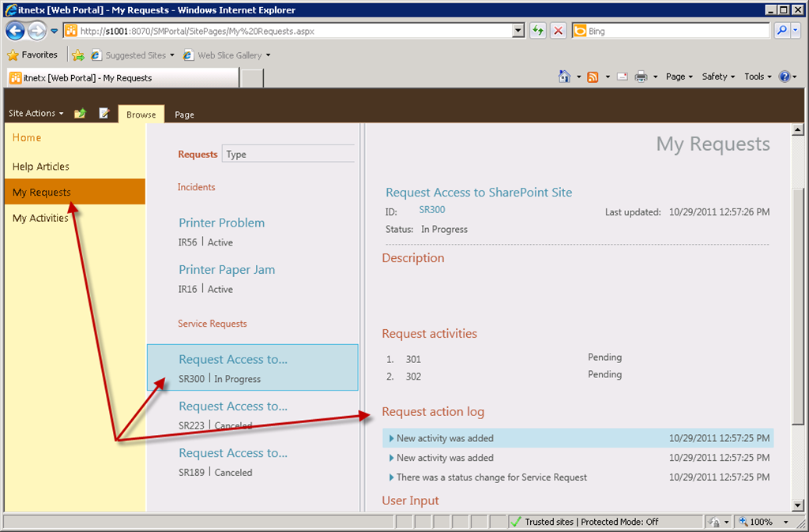This screenshot has height=532, width=809.
Task: Click the address bar URL field
Action: pyautogui.click(x=292, y=31)
